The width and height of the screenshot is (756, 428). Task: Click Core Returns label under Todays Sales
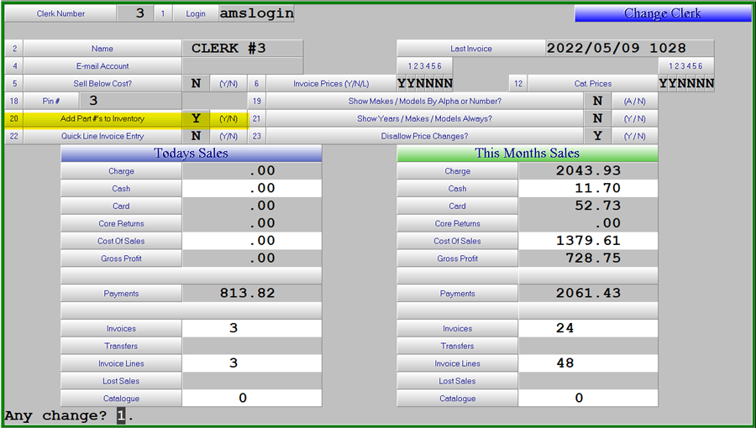coord(121,223)
